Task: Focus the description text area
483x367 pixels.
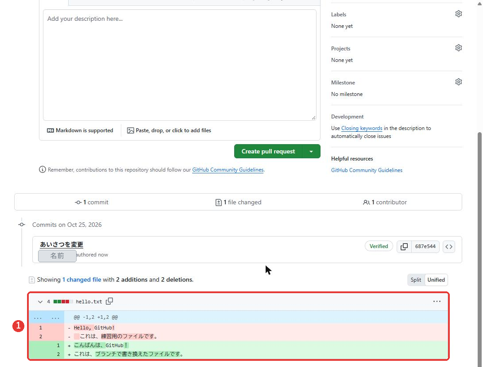Action: click(180, 65)
